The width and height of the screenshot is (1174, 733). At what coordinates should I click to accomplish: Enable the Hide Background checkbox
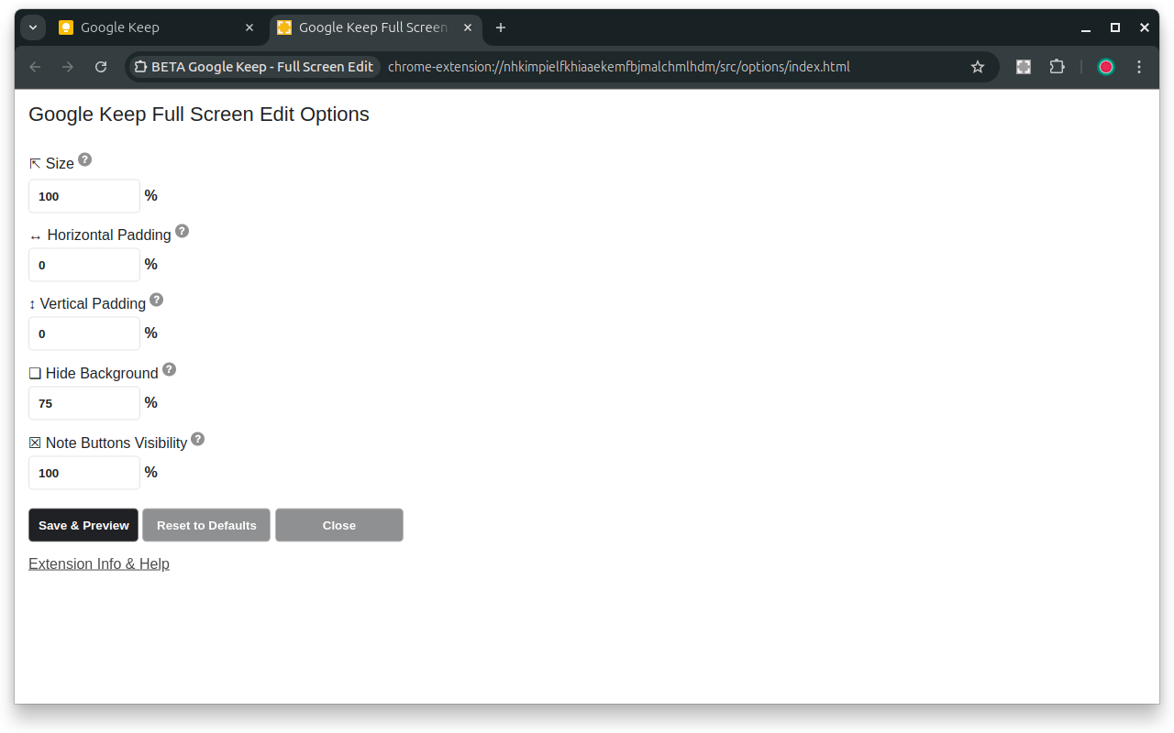tap(35, 373)
